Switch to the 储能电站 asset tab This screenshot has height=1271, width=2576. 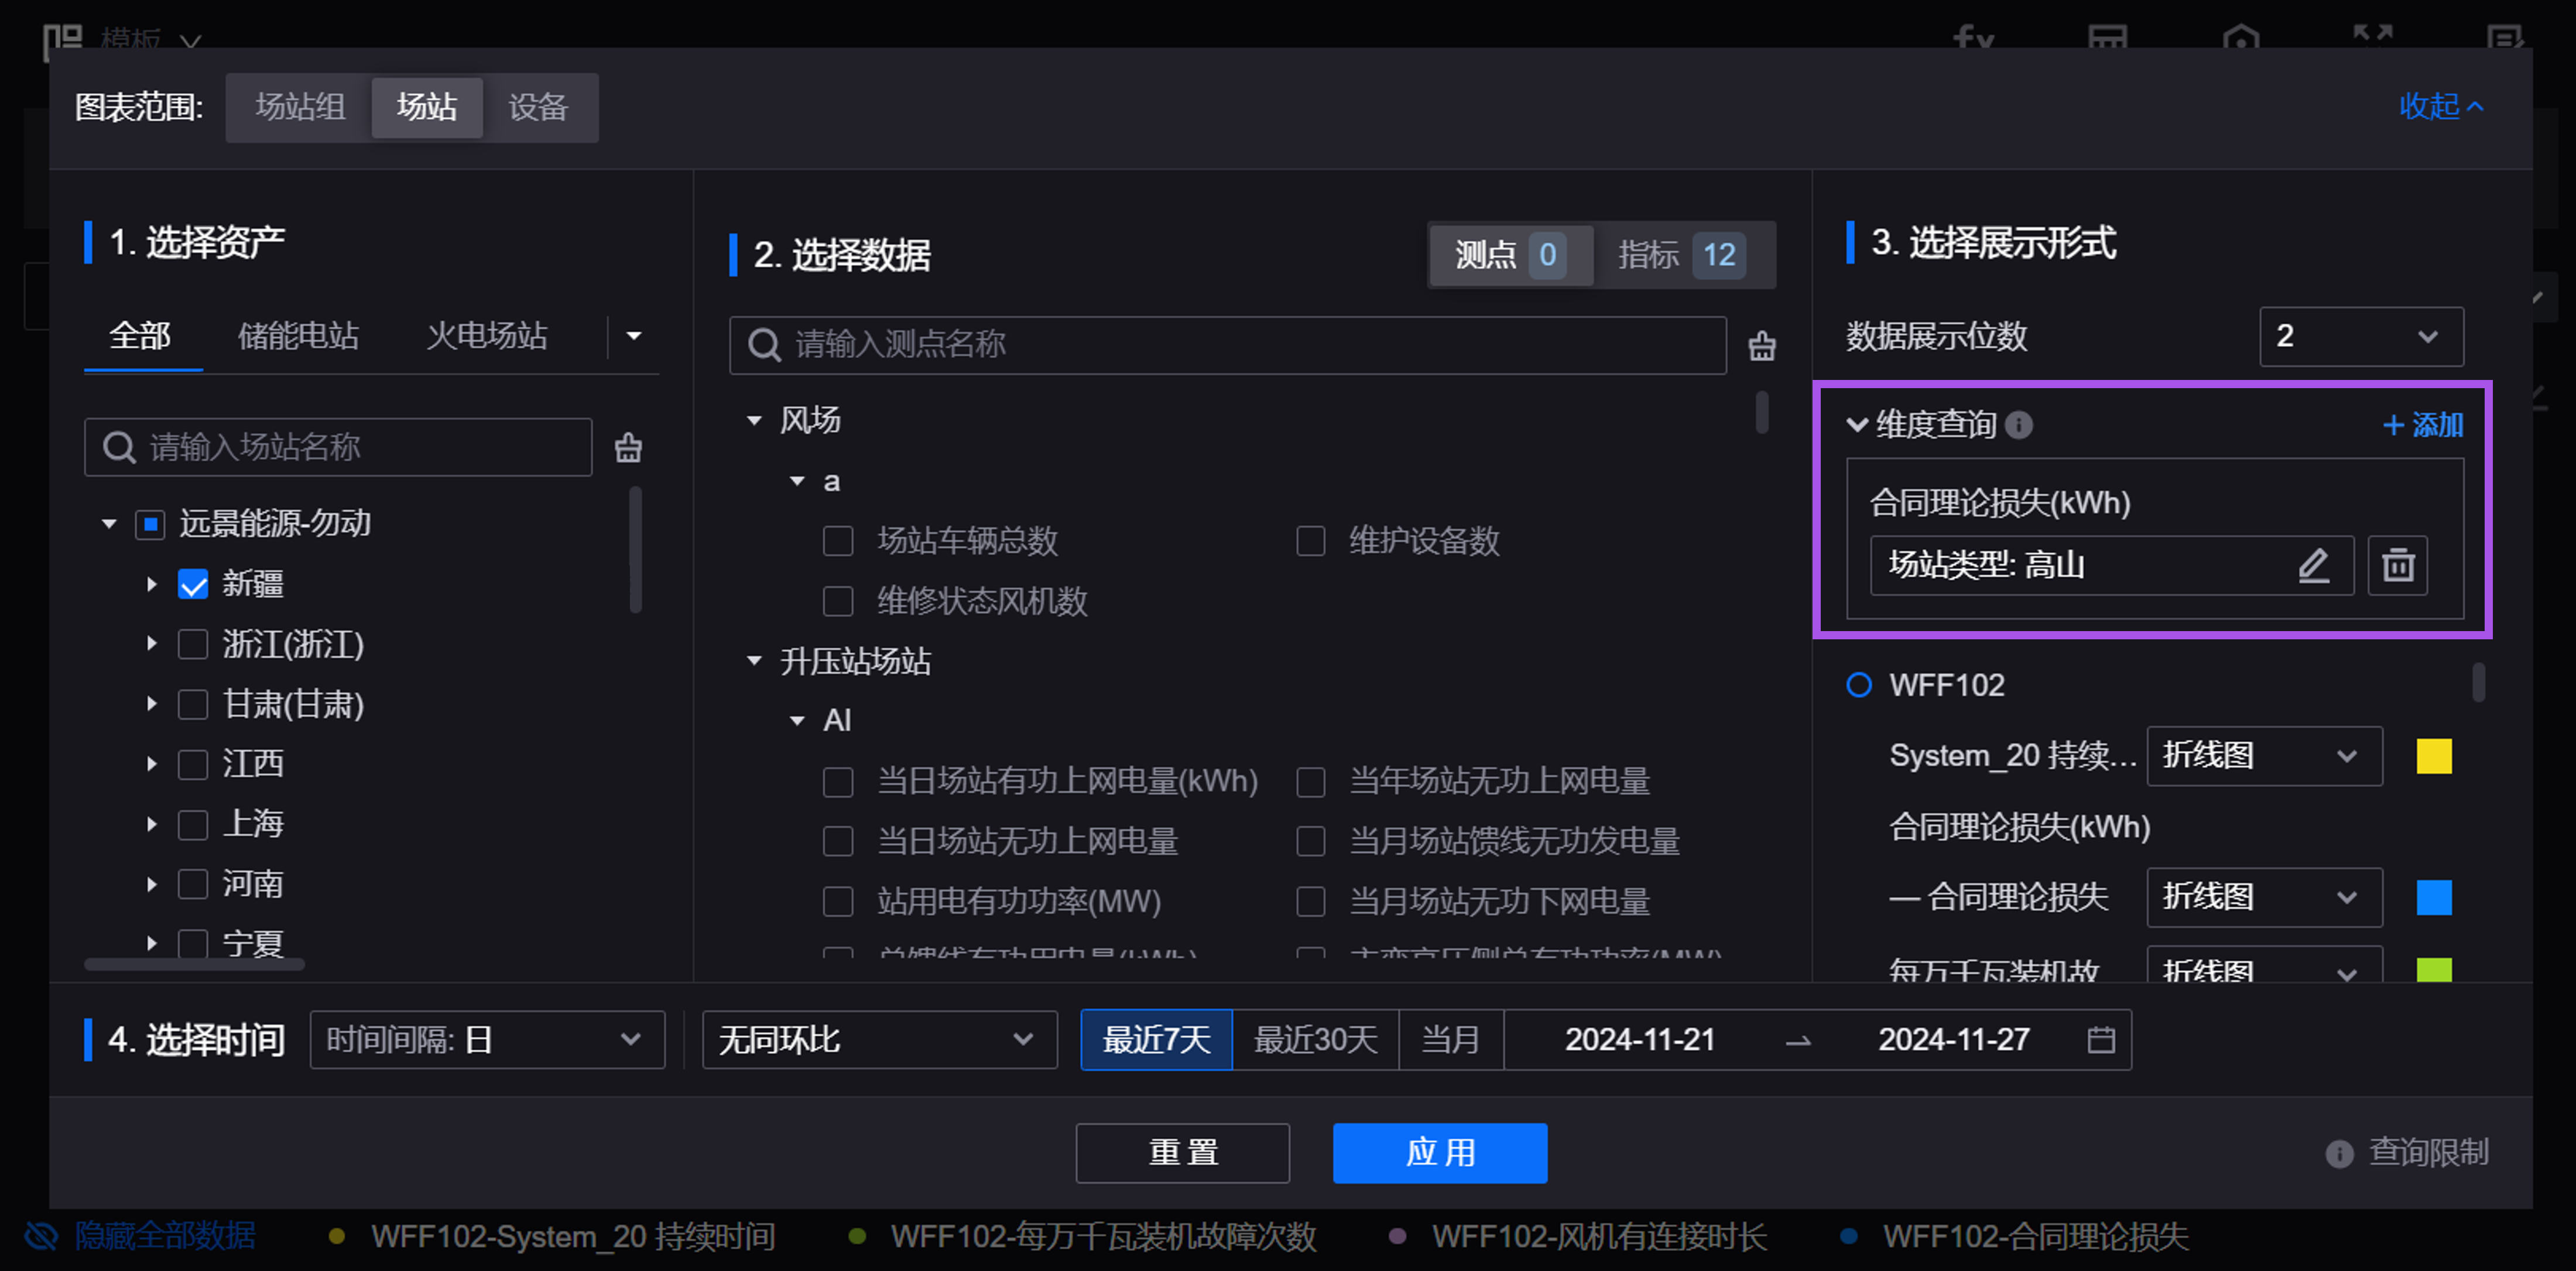pos(298,336)
